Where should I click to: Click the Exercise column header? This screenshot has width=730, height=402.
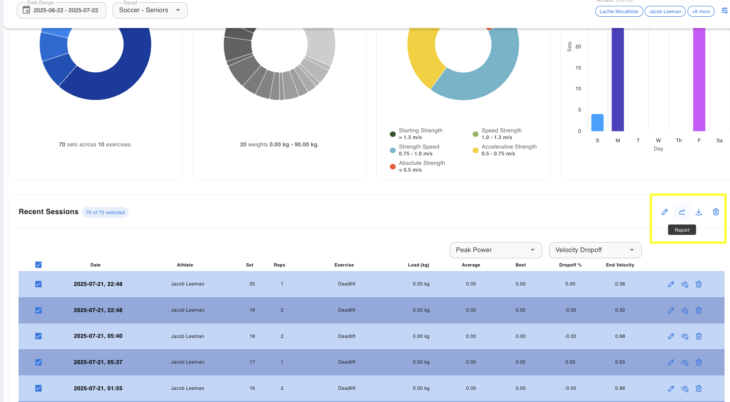click(344, 265)
